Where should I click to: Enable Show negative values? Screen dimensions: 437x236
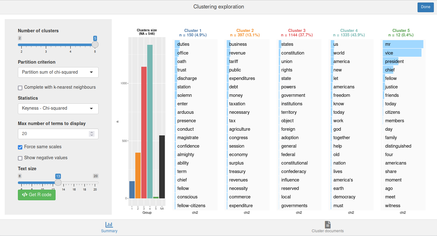click(x=20, y=158)
